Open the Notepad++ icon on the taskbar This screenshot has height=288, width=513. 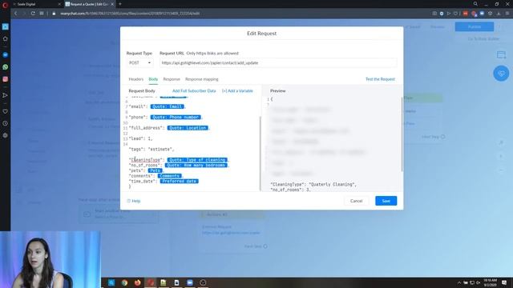164,282
